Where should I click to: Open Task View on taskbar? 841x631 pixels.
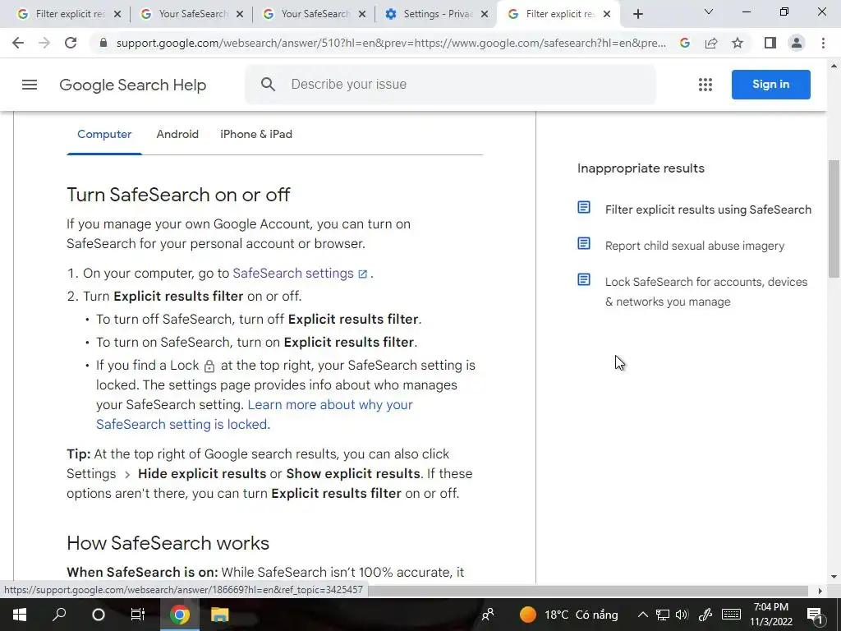[x=138, y=615]
